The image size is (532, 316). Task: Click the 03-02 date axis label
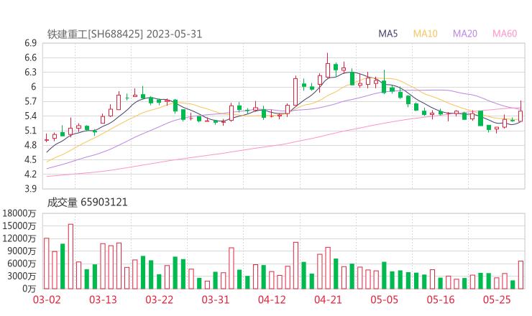[47, 299]
